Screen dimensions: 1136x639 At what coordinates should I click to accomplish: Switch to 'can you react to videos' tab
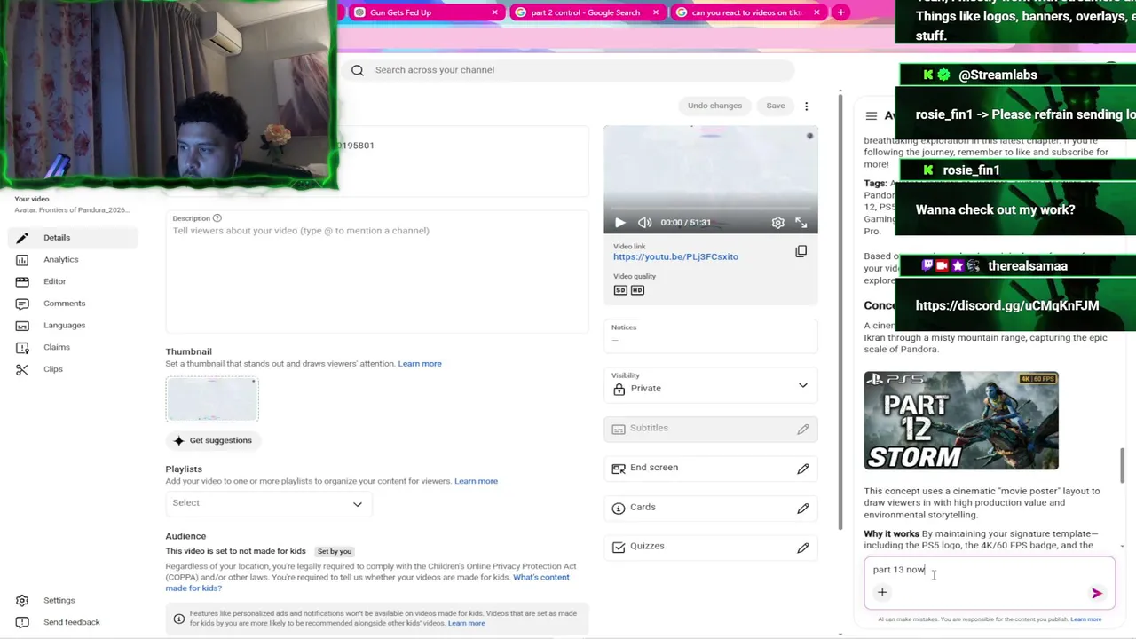point(748,12)
